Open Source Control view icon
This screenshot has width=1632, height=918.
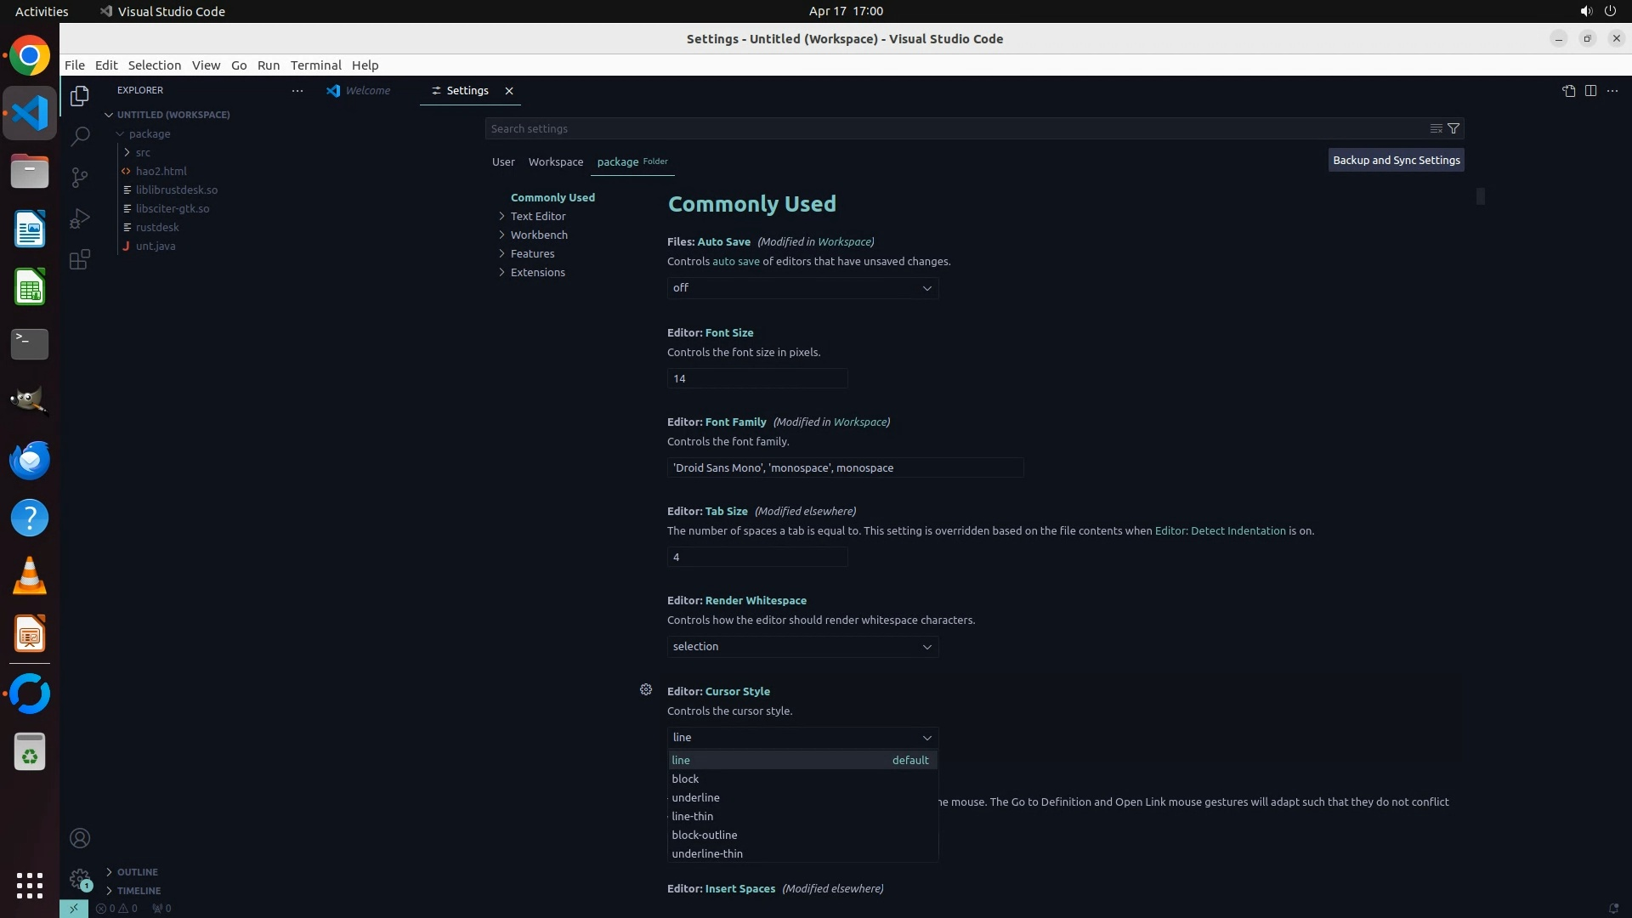click(x=80, y=177)
